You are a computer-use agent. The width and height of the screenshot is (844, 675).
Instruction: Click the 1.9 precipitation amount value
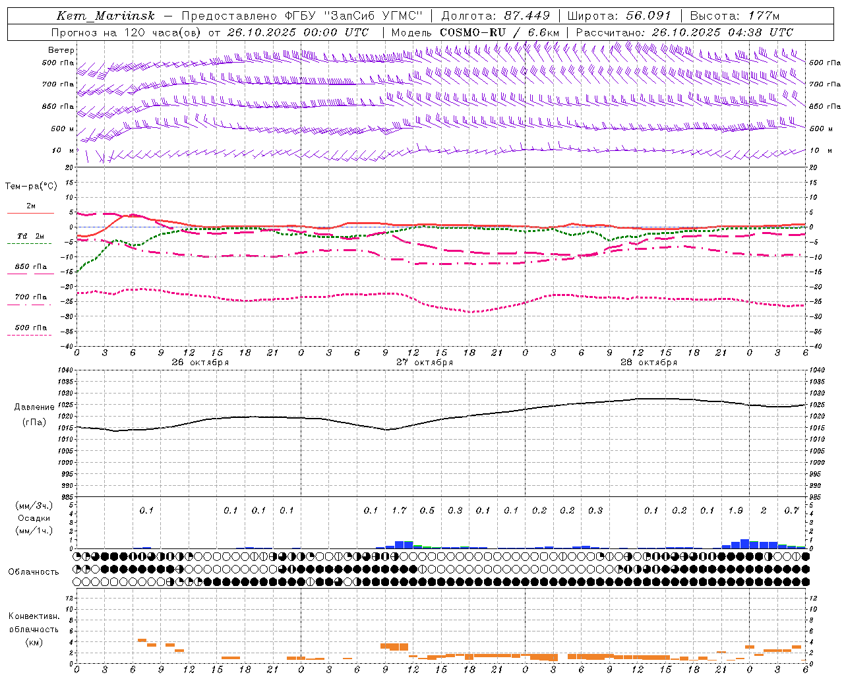[735, 510]
